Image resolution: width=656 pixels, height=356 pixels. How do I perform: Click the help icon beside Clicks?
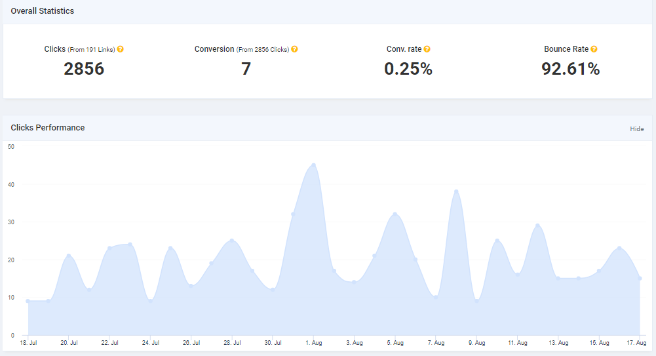[x=121, y=49]
